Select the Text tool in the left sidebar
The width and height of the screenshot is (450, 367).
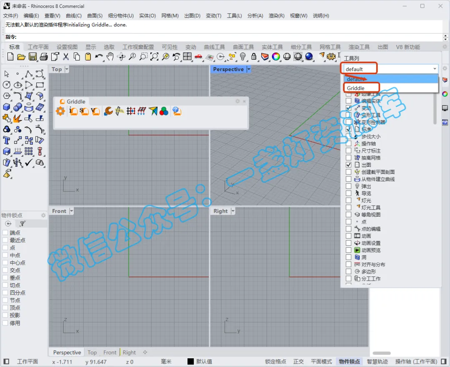click(x=6, y=141)
